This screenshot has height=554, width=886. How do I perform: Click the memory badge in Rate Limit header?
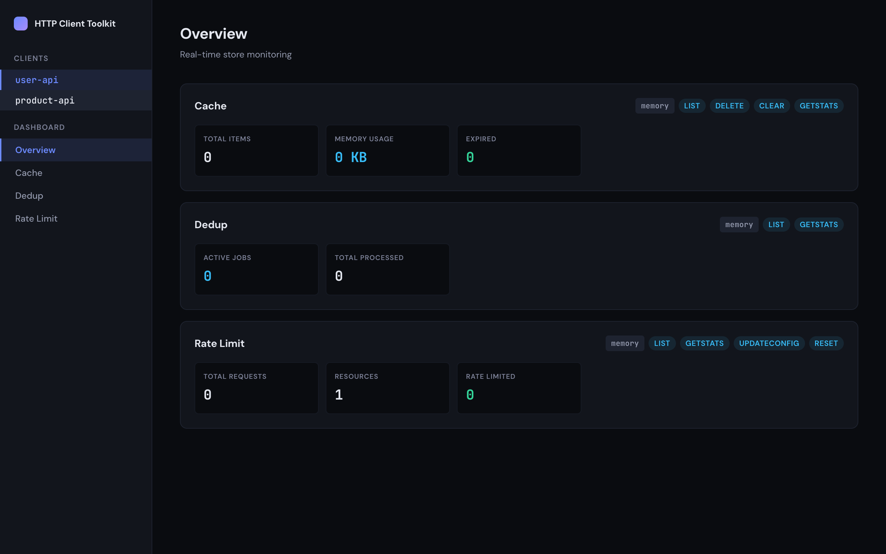tap(625, 343)
